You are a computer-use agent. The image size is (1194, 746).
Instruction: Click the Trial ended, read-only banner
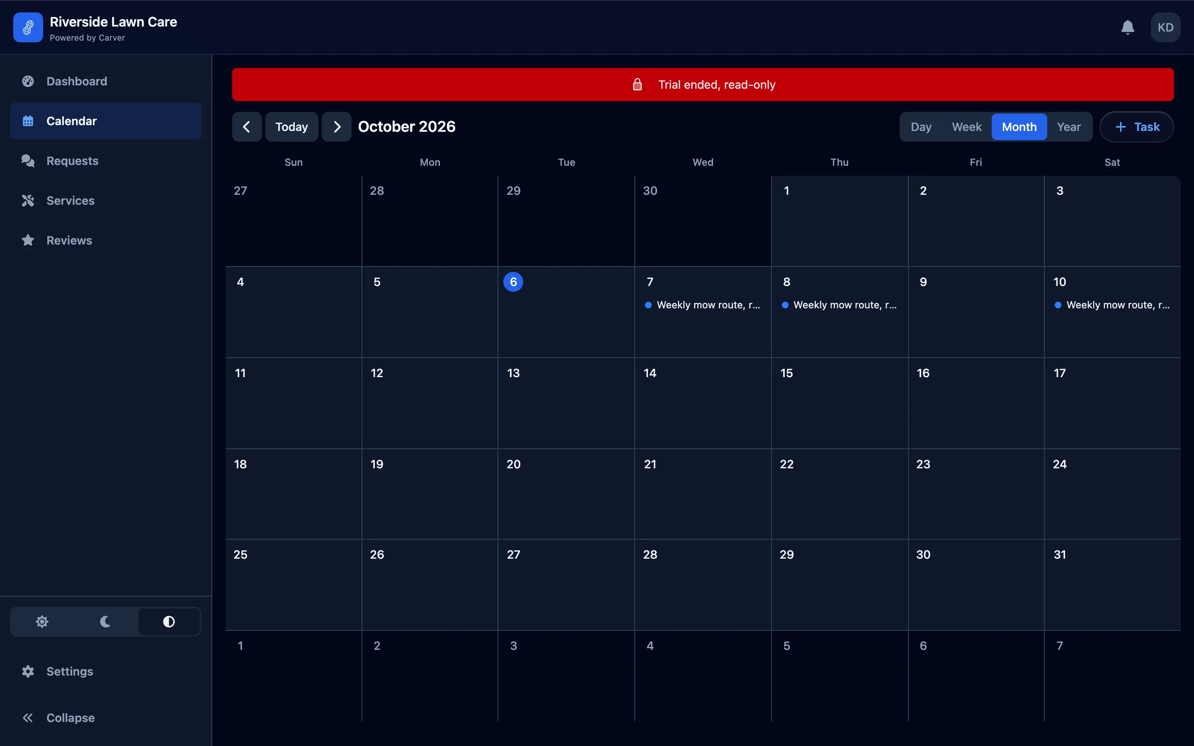click(703, 85)
